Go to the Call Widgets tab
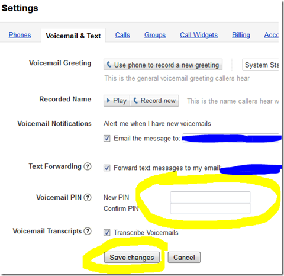This screenshot has width=284, height=276. (x=199, y=35)
